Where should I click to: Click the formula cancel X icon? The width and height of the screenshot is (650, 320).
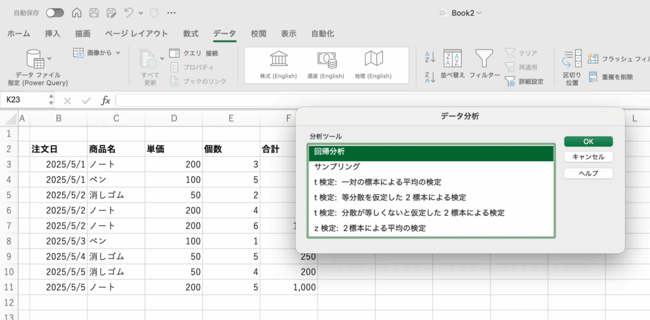(67, 100)
